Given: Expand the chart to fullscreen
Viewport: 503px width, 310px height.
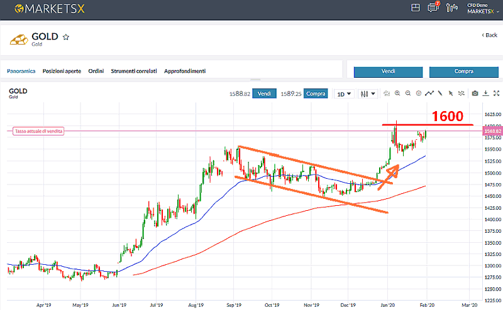Looking at the screenshot, I should tap(496, 94).
